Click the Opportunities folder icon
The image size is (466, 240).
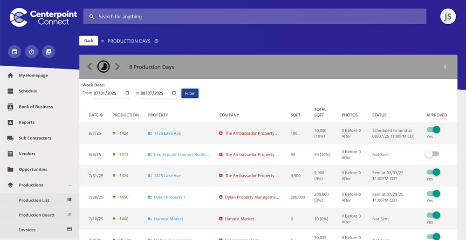pos(10,169)
